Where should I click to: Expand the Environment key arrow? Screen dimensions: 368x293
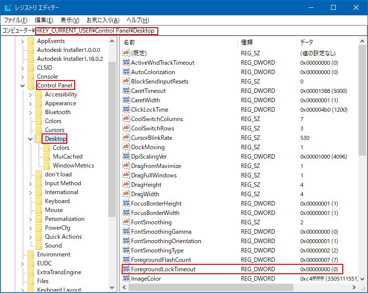[x=23, y=254]
